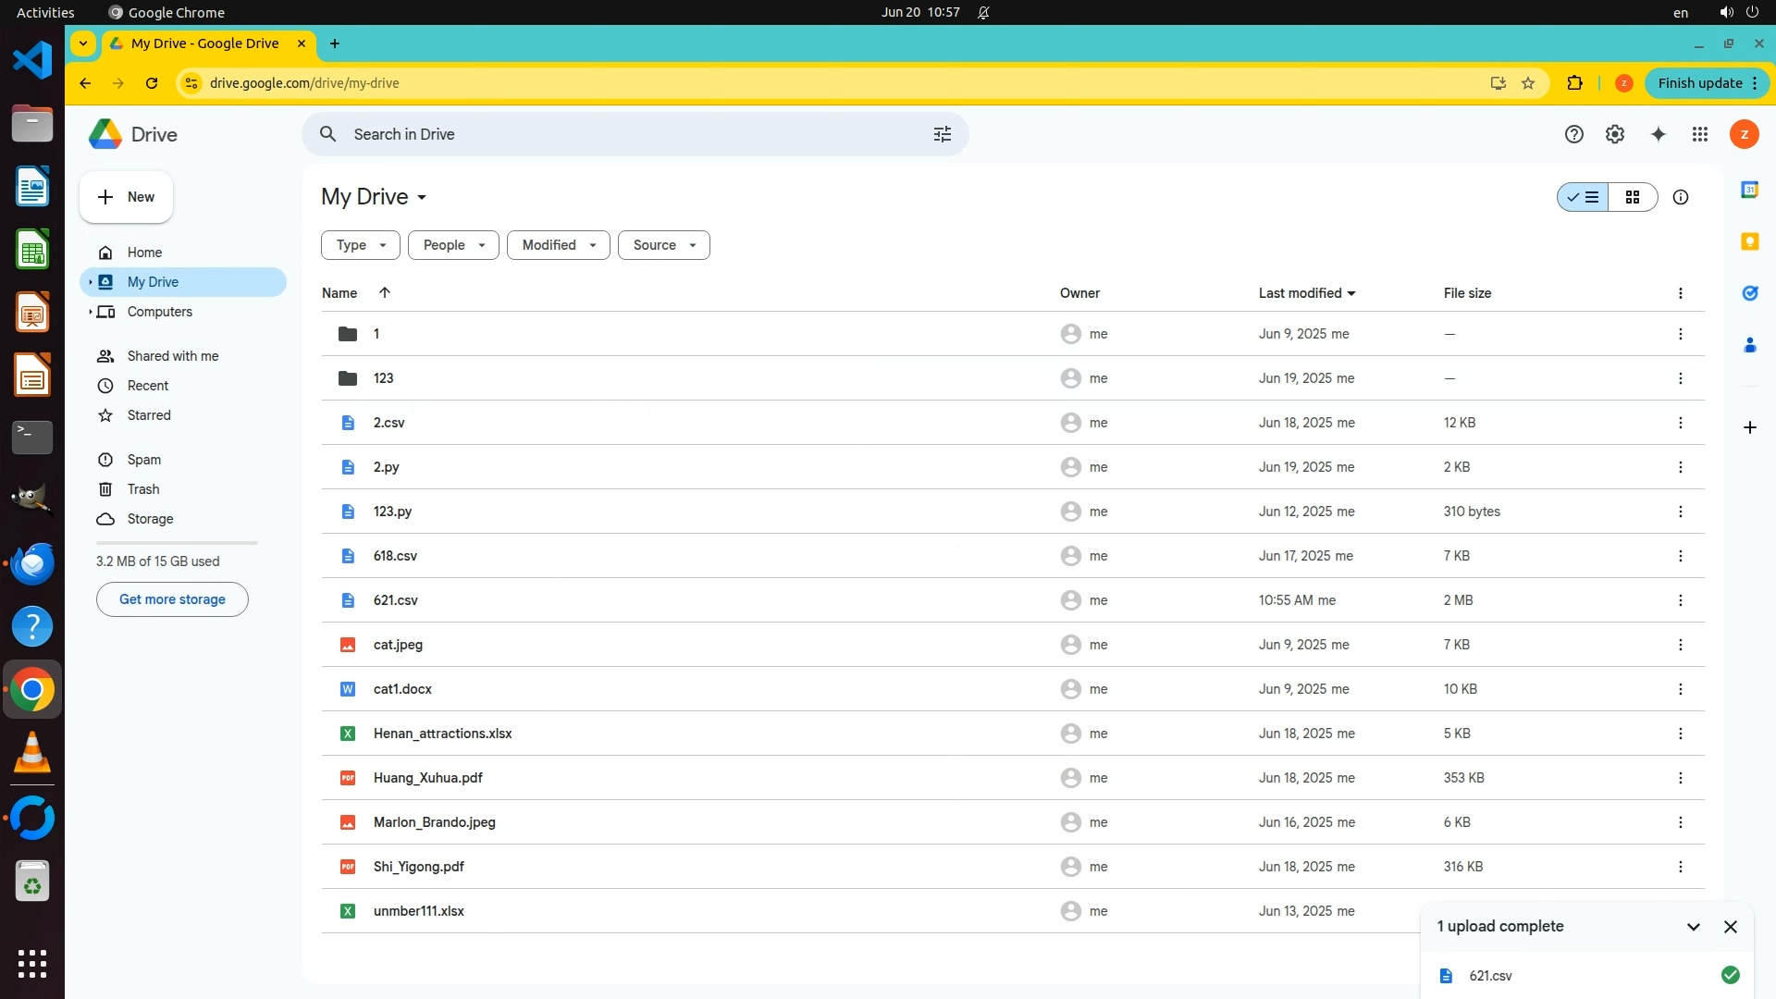The width and height of the screenshot is (1776, 999).
Task: Click Get more storage button
Action: pyautogui.click(x=172, y=599)
